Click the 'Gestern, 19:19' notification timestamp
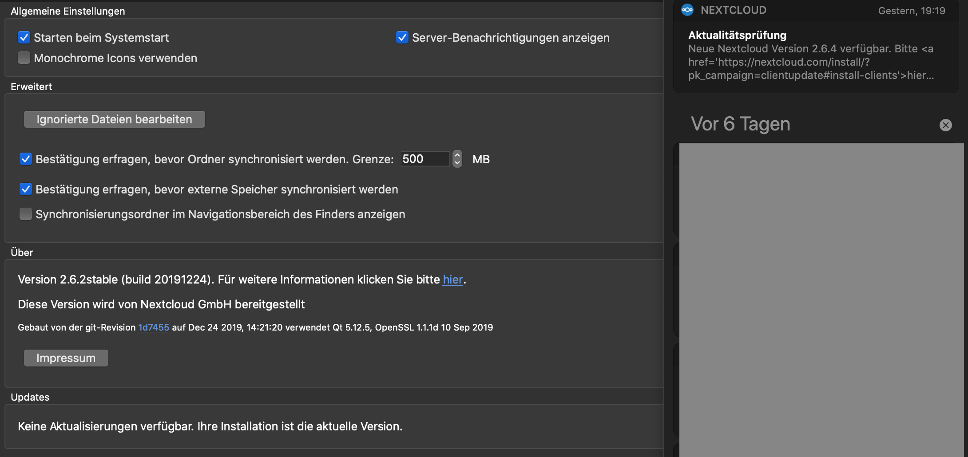The height and width of the screenshot is (457, 968). [x=912, y=11]
